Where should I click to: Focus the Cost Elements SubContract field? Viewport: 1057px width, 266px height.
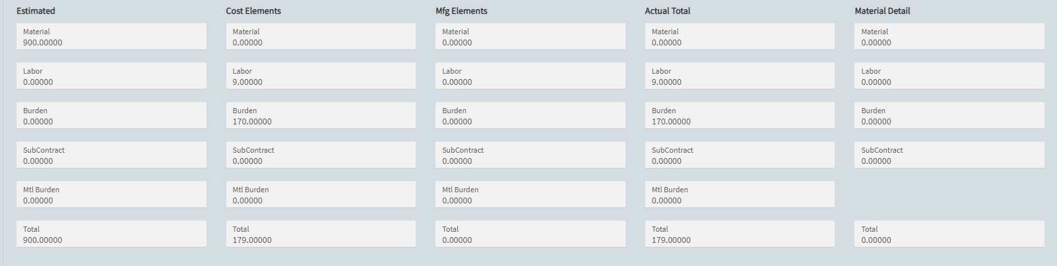tap(321, 155)
